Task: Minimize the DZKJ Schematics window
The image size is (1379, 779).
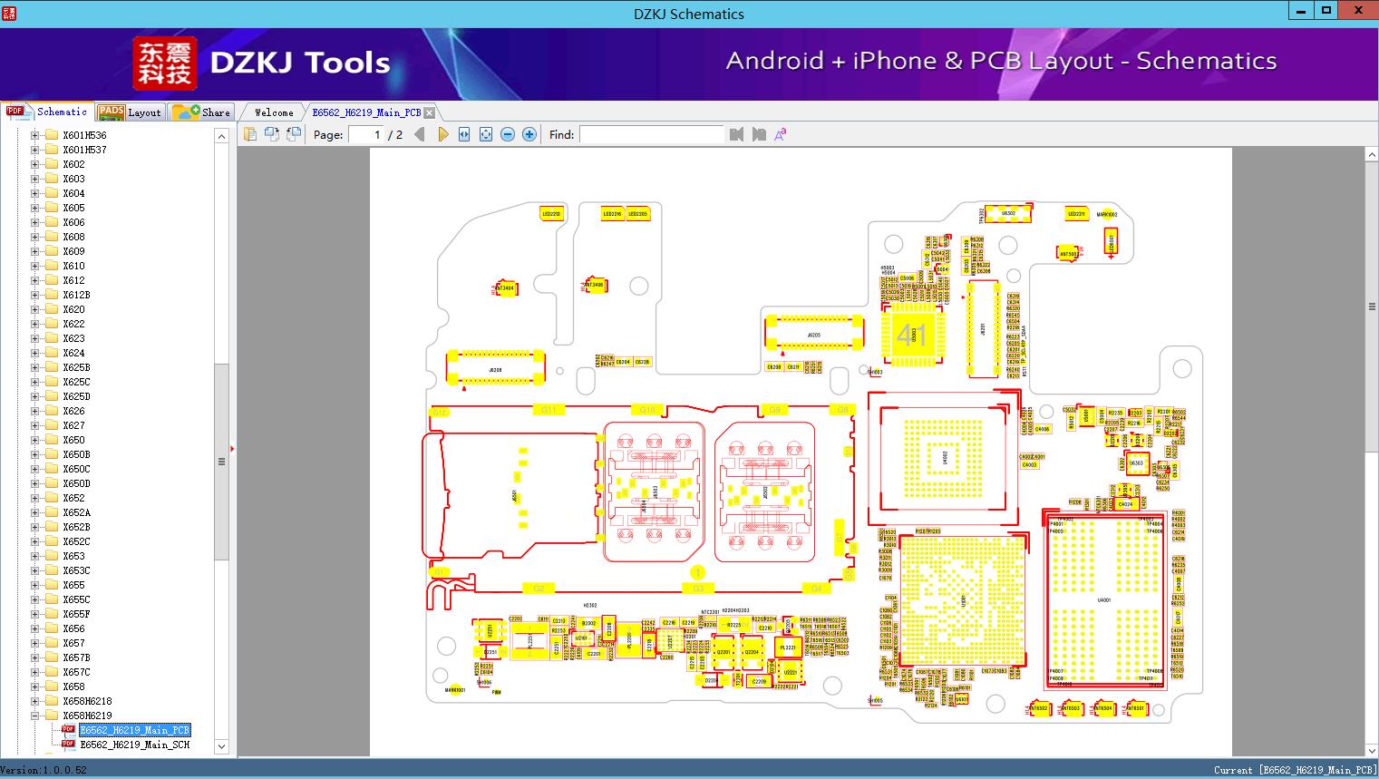Action: 1301,11
